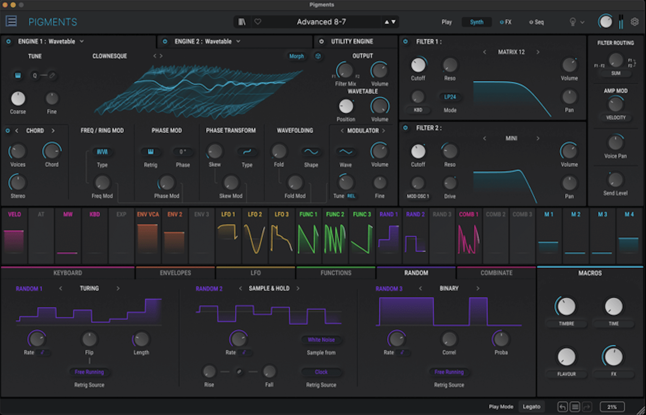Switch to the Keyboard tab

point(68,273)
